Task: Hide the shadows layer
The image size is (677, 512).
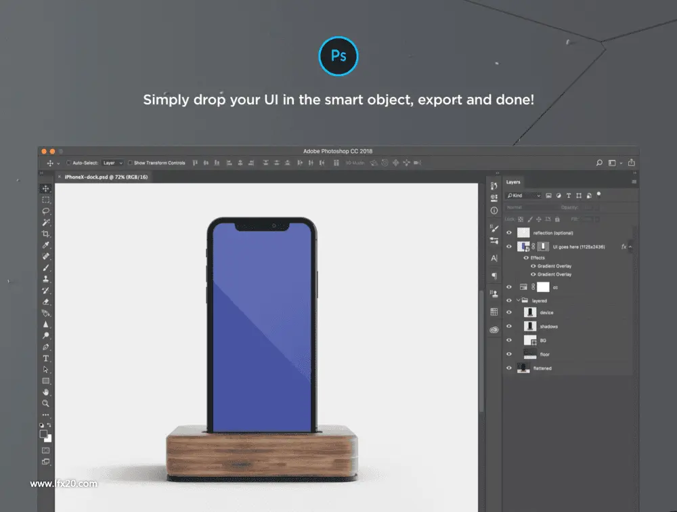Action: click(x=509, y=326)
